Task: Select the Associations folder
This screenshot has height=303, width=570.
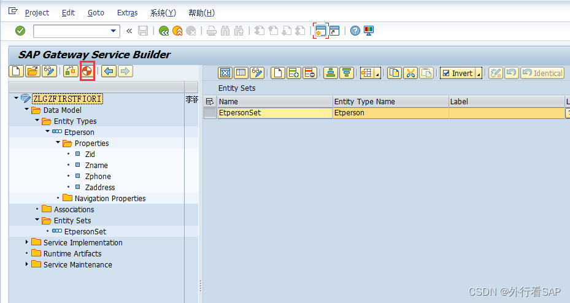Action: coord(74,210)
